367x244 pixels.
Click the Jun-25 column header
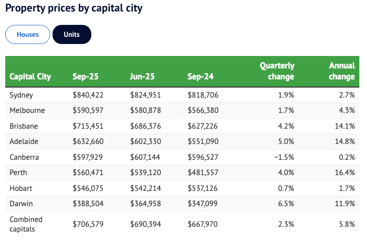[142, 77]
